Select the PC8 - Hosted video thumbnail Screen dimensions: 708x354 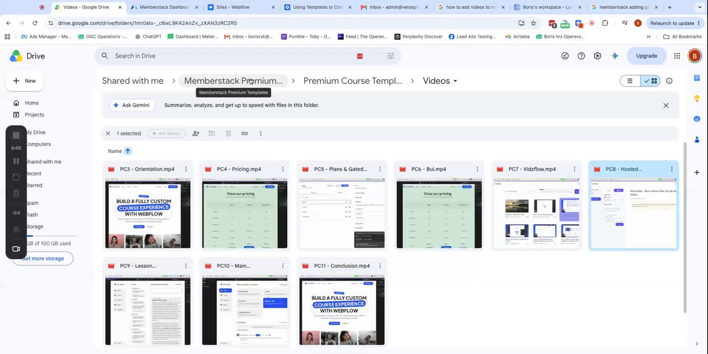(633, 213)
